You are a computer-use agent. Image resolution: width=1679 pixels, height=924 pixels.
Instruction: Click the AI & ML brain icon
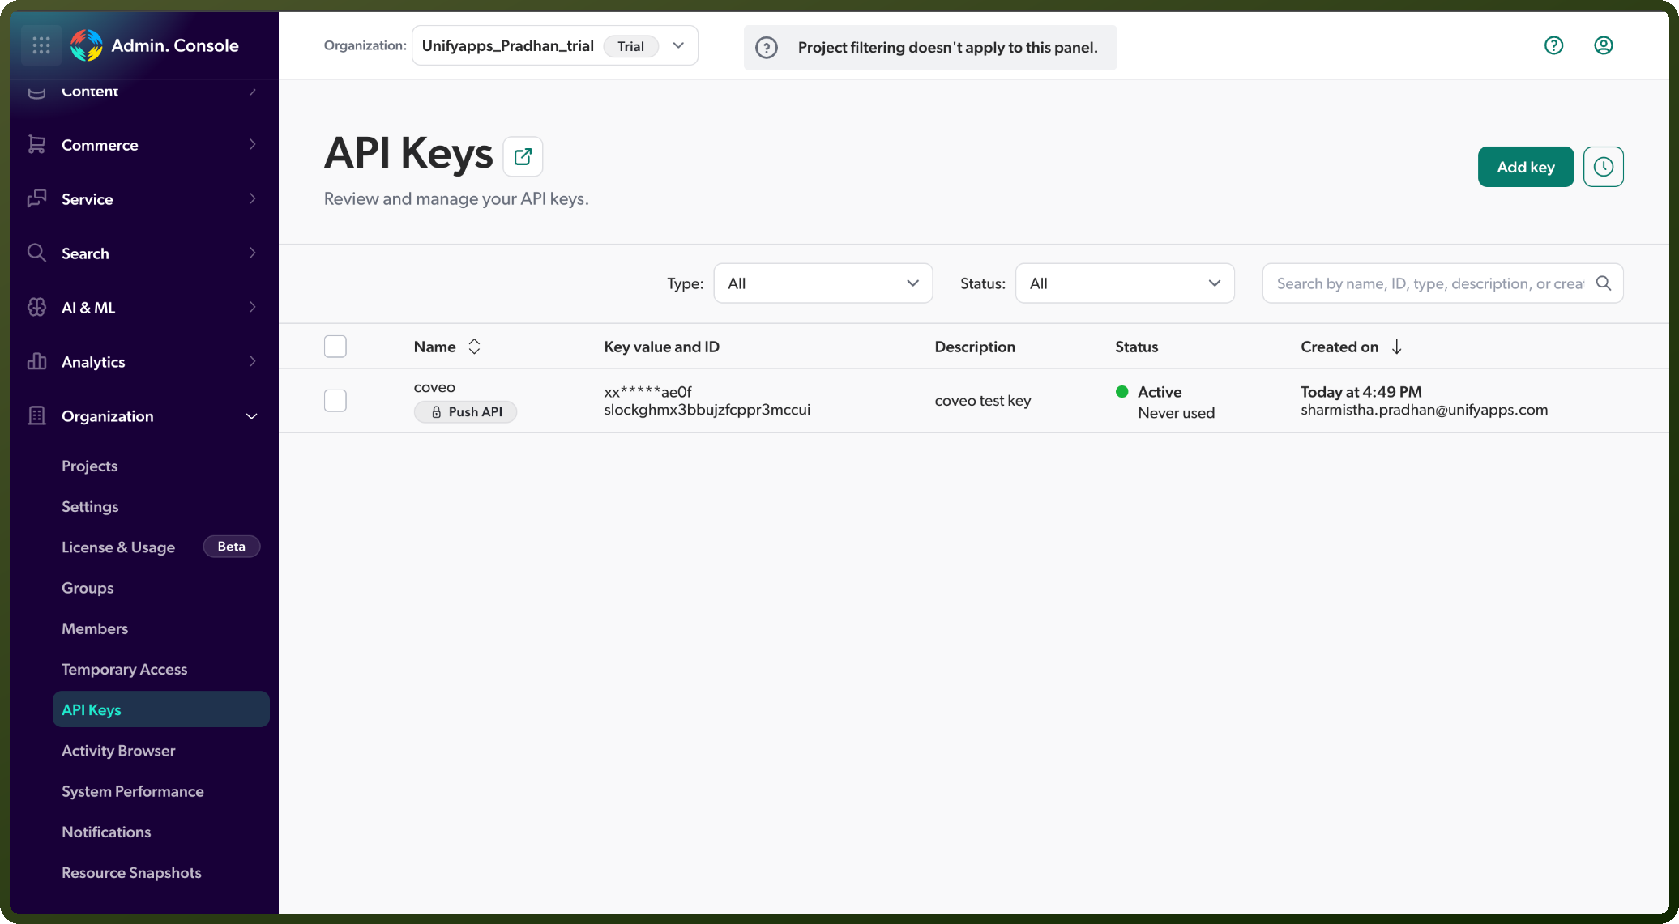click(x=36, y=307)
